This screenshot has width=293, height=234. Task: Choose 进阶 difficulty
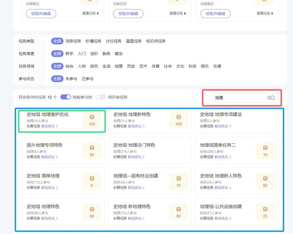94,54
